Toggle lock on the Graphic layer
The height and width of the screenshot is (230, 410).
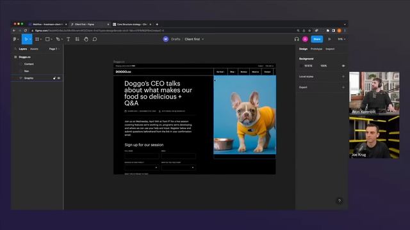[54, 78]
